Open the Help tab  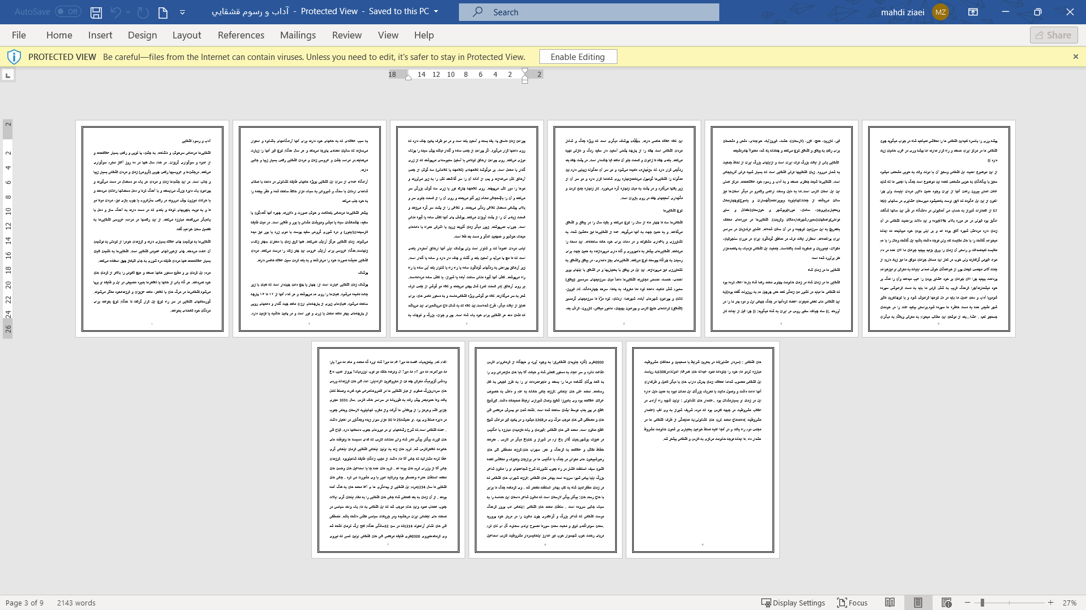coord(424,35)
